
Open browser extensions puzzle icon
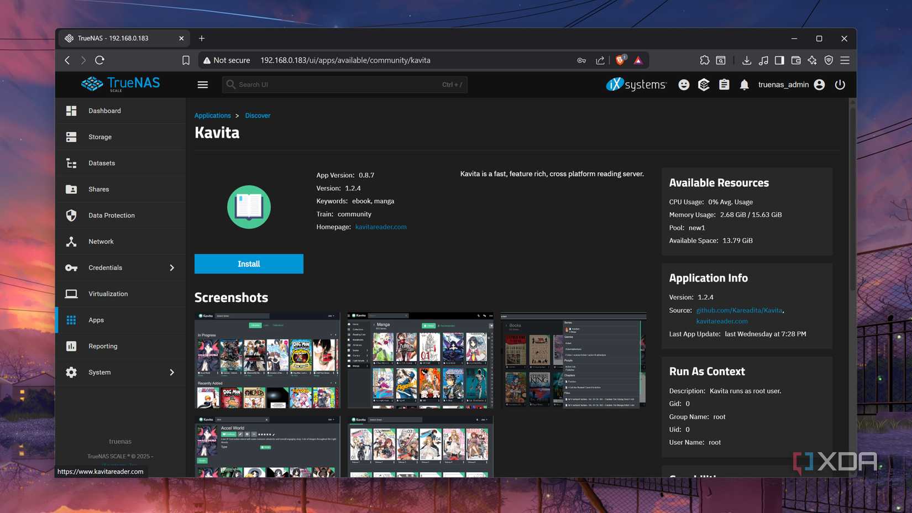(704, 60)
